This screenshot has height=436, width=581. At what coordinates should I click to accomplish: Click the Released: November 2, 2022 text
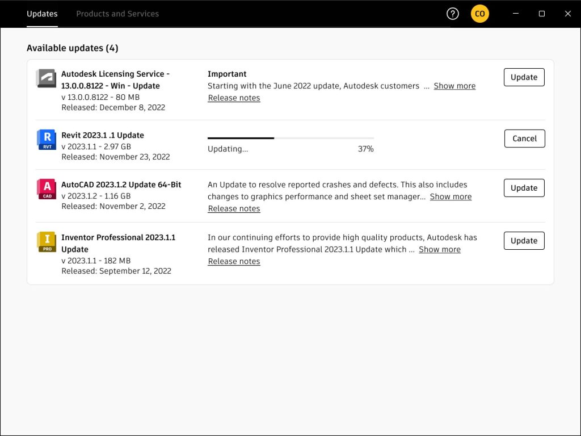coord(113,207)
